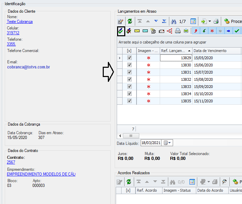The width and height of the screenshot is (242, 204).
Task: Click the edit record icon in Lançamentos em Atraso toolbar
Action: coord(120,21)
